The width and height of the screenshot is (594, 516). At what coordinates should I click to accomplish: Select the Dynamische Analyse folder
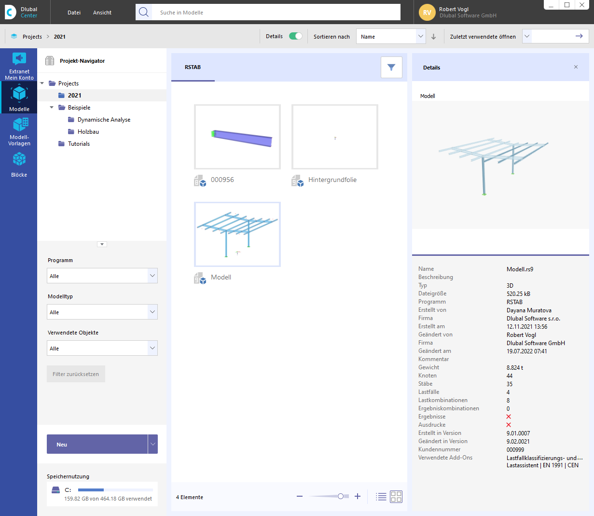pos(104,120)
